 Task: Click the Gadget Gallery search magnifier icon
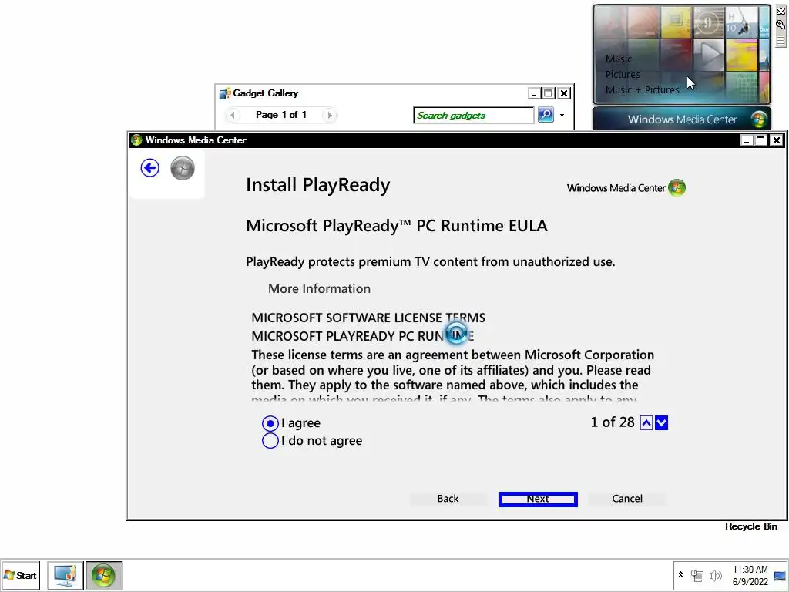[546, 115]
